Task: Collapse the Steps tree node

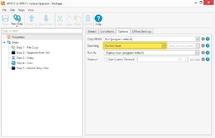Action: 4,42
